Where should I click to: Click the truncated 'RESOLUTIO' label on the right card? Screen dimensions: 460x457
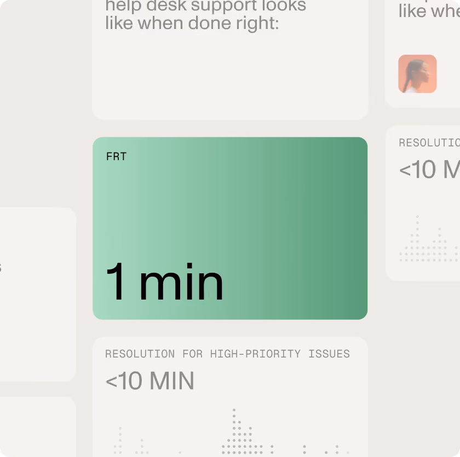[429, 143]
